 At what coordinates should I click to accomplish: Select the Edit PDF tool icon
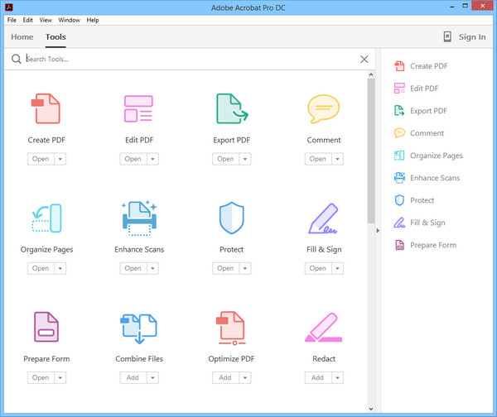138,109
